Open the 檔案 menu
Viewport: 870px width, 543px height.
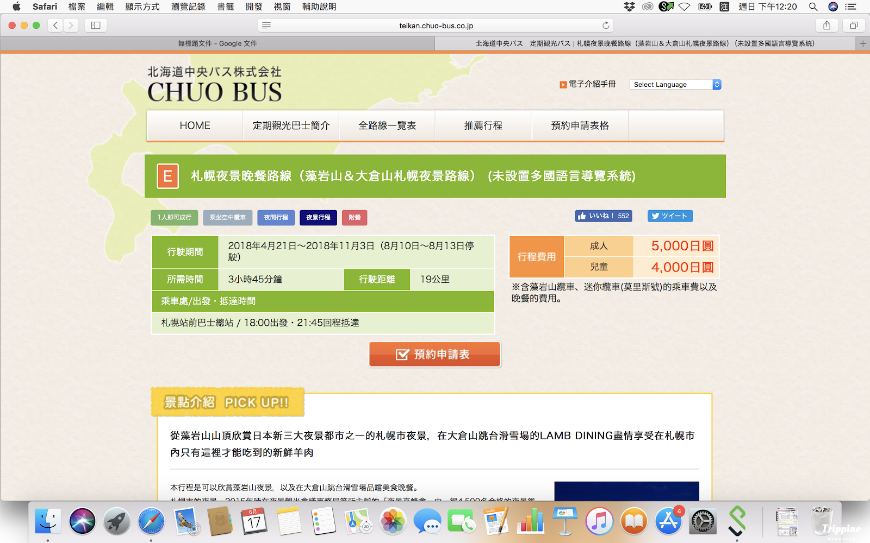tap(77, 7)
